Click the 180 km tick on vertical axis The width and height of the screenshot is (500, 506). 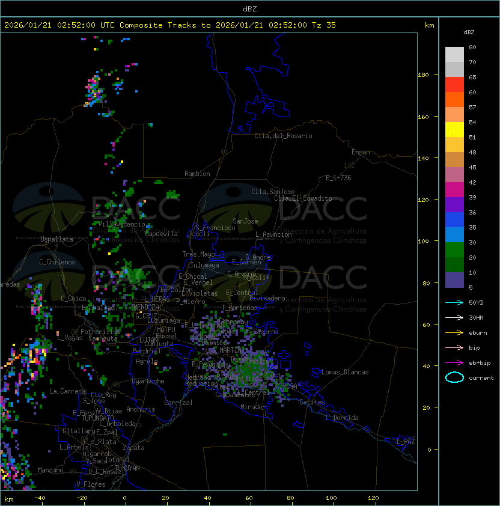coord(423,75)
